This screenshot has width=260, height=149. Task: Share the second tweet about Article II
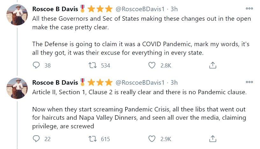[213, 139]
